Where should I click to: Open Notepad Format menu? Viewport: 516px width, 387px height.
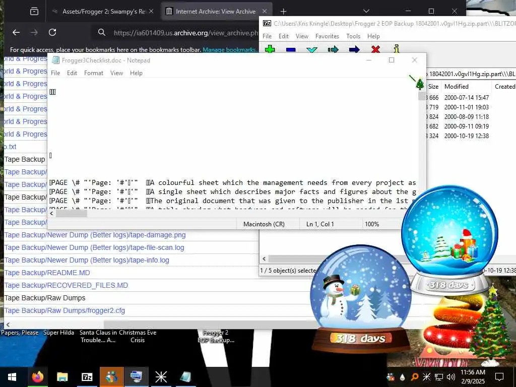click(x=93, y=73)
